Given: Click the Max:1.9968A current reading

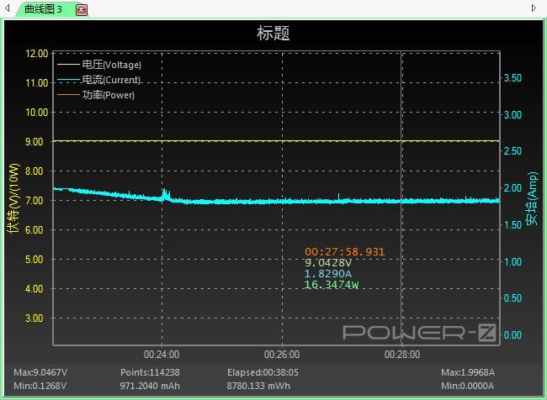Looking at the screenshot, I should [x=468, y=372].
